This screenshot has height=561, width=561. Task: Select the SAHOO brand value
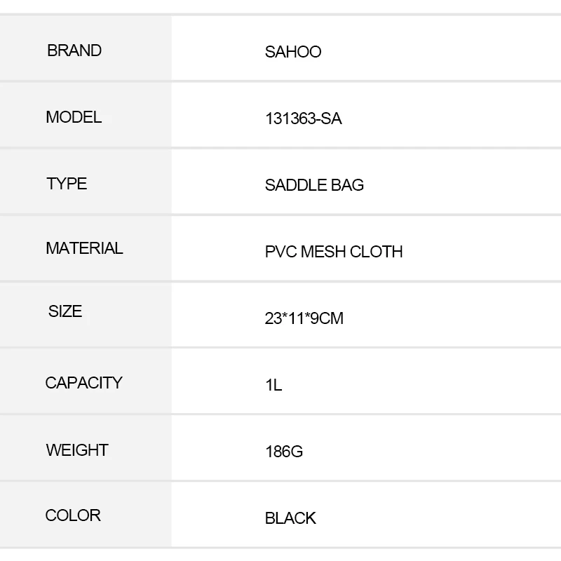[293, 52]
